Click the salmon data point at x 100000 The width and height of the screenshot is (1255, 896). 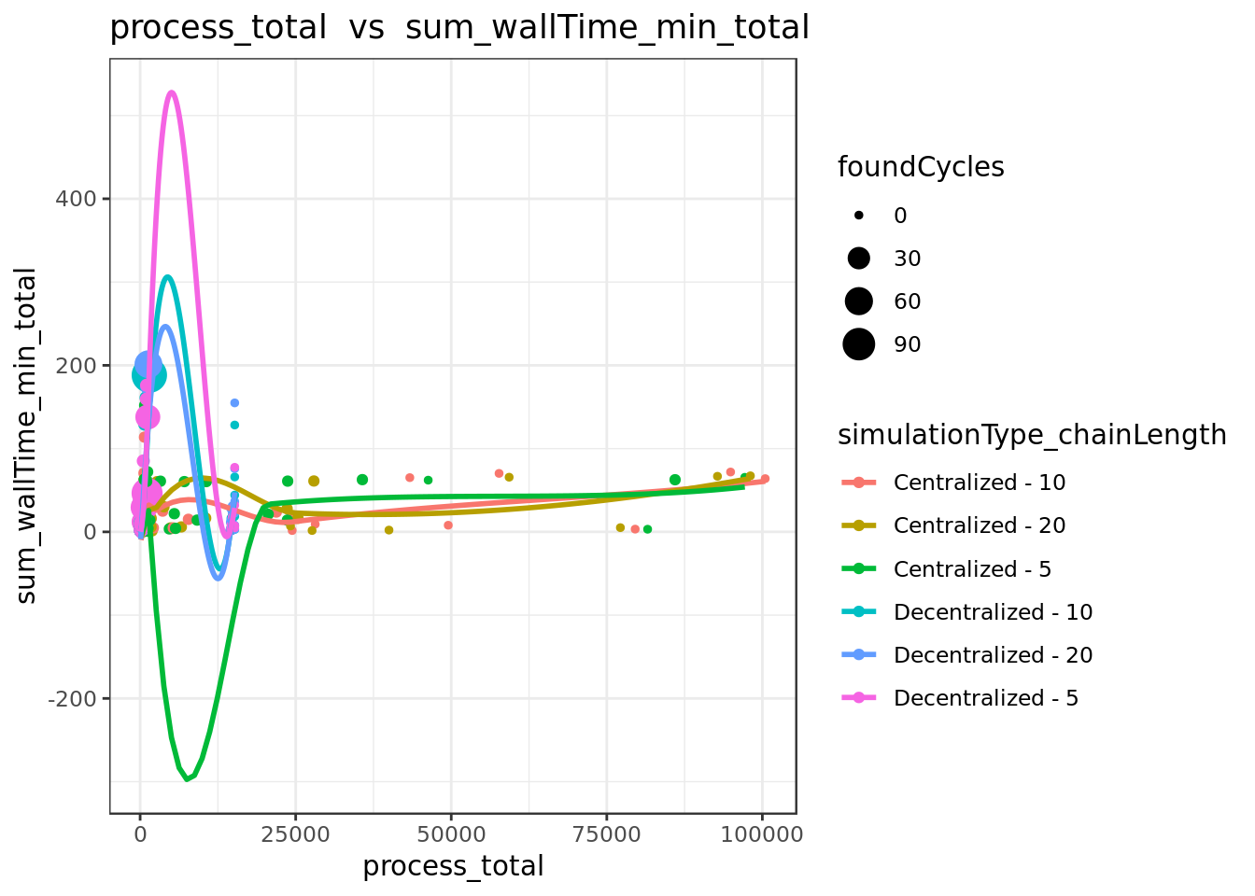click(x=765, y=479)
